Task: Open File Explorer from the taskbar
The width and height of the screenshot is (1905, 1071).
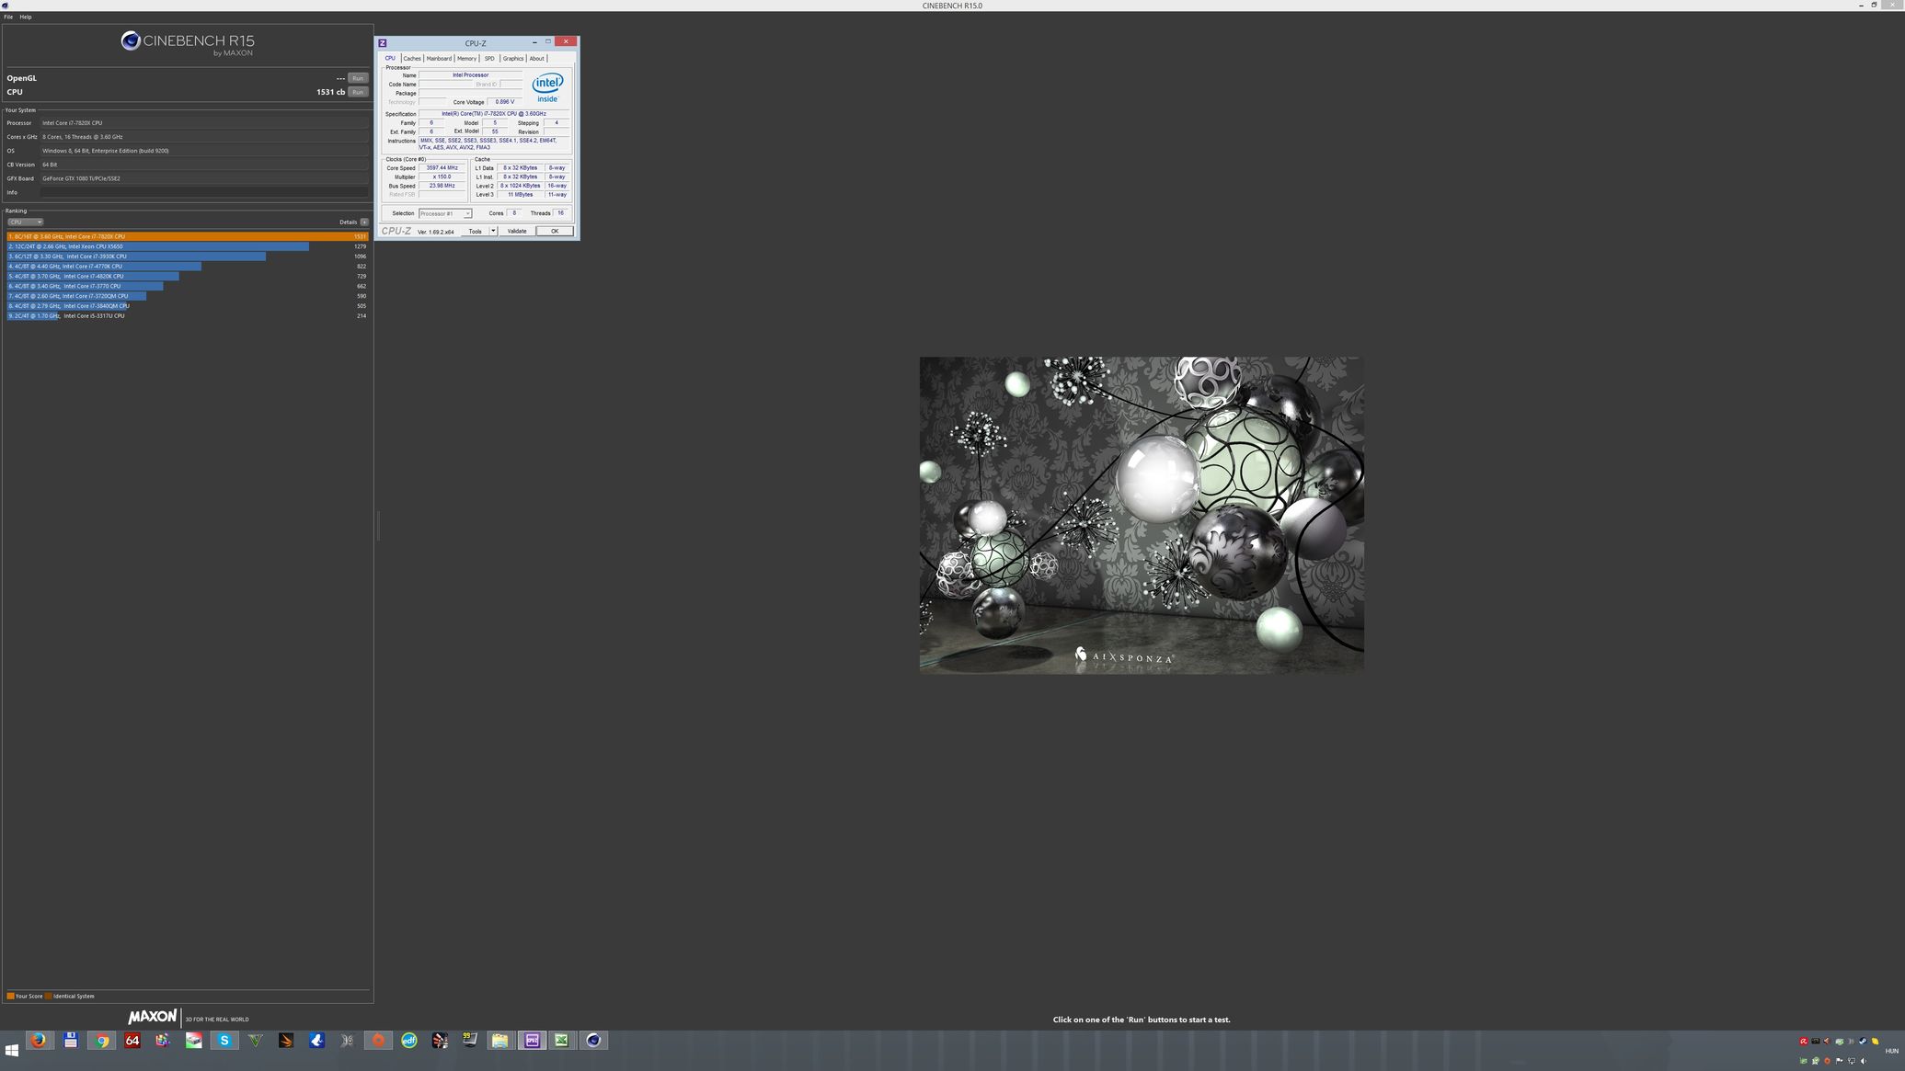Action: [499, 1041]
